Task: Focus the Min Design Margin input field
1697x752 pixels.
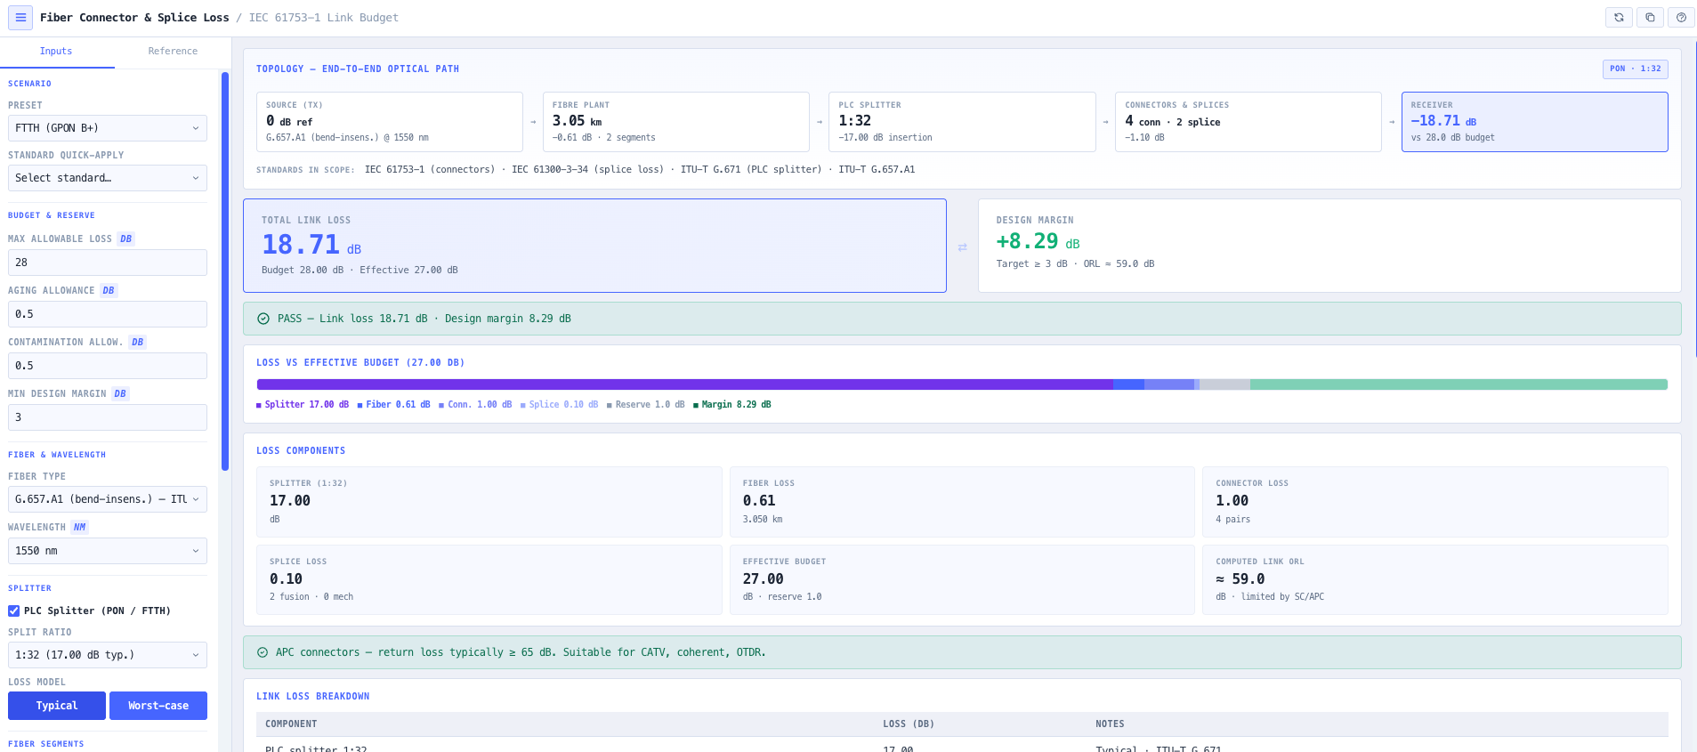Action: (x=108, y=417)
